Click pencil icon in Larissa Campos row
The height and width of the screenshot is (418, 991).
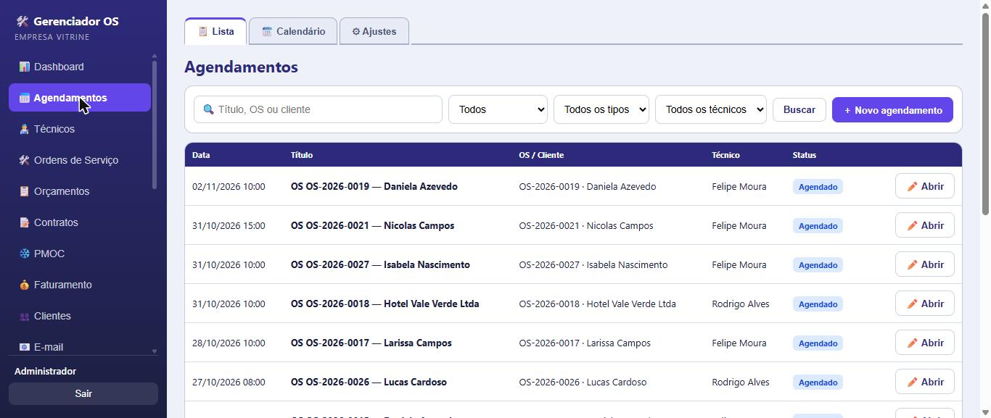point(913,343)
